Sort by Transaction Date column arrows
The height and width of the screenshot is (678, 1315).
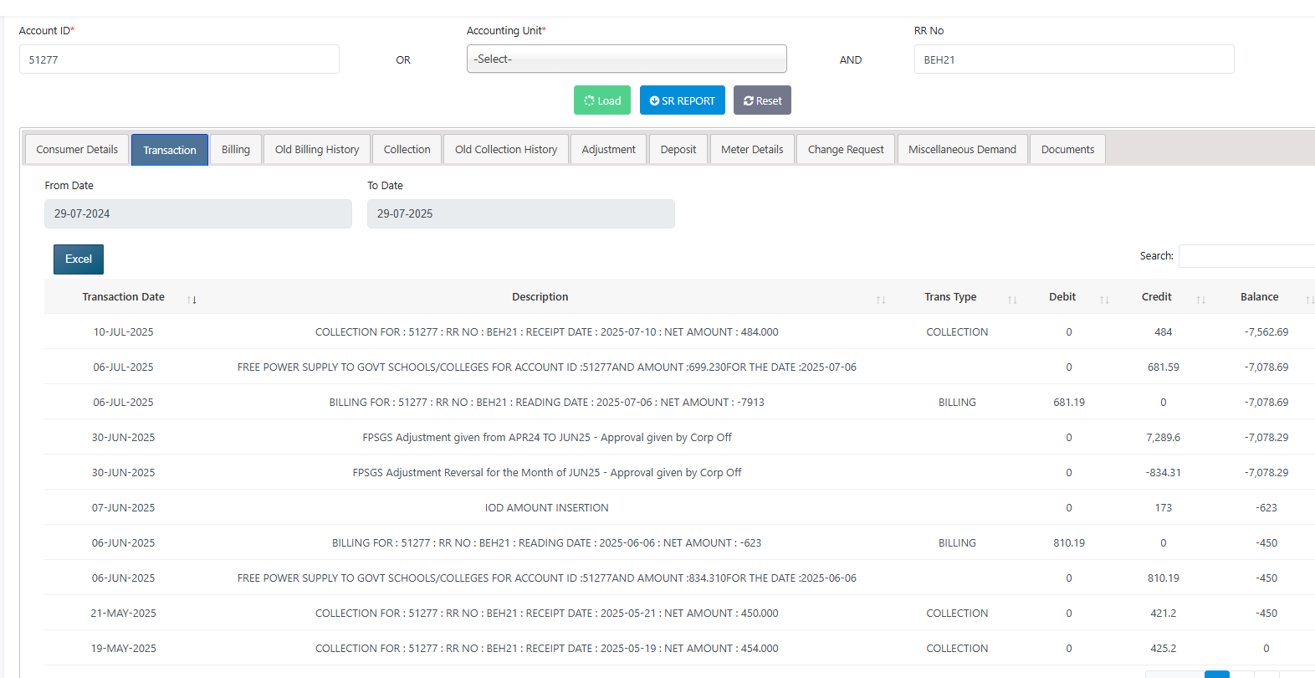point(192,300)
